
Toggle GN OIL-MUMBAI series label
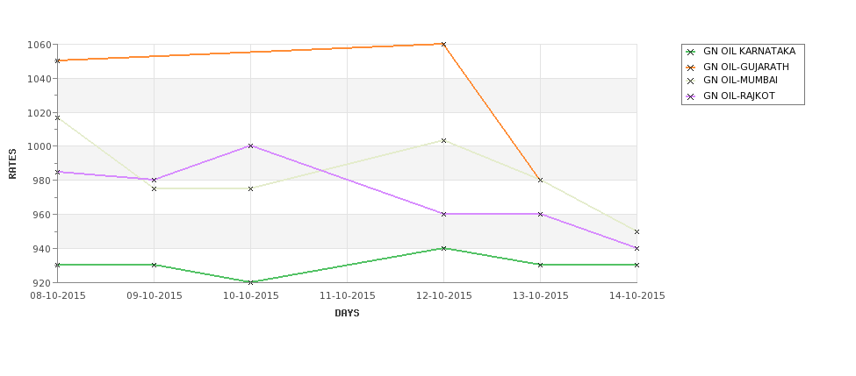[740, 81]
